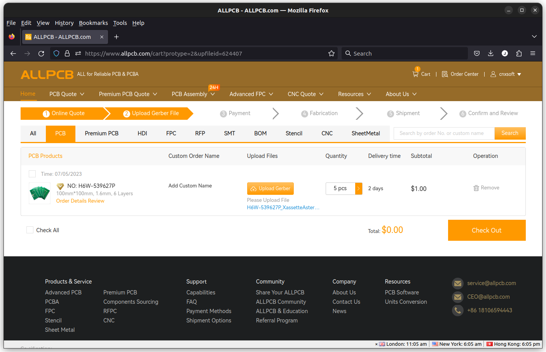The width and height of the screenshot is (546, 352).
Task: Tick the checkbox for order dated 07/05/2023
Action: 32,174
